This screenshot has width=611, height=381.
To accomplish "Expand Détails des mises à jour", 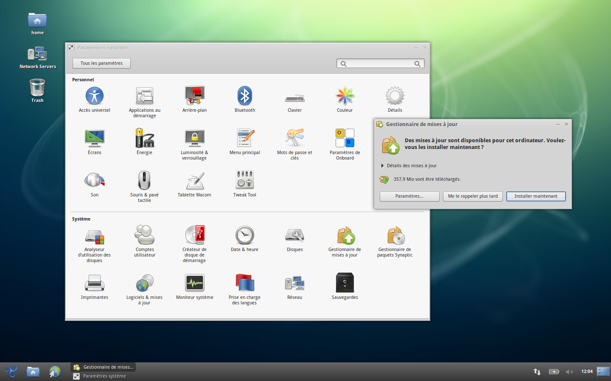I will (x=409, y=166).
